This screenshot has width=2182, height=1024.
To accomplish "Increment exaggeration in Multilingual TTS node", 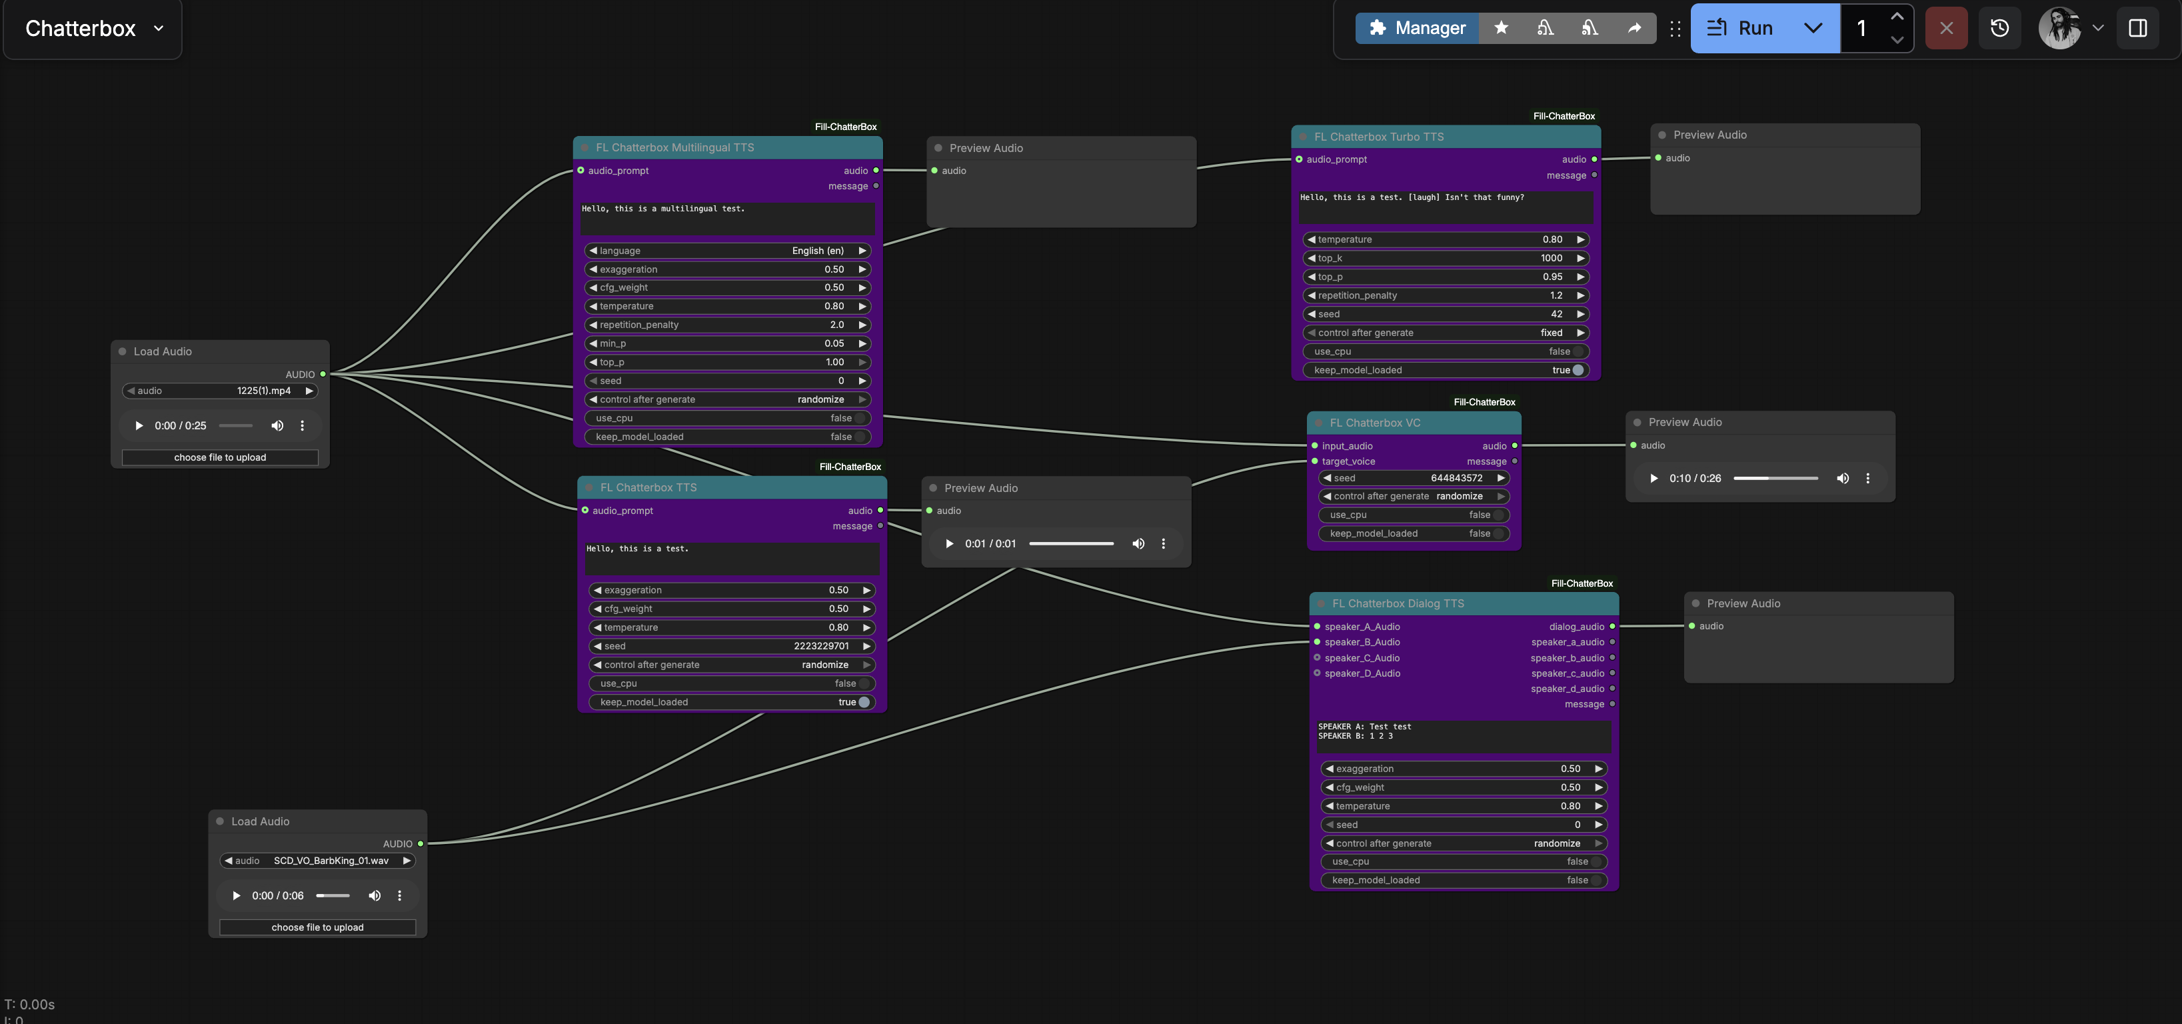I will point(862,269).
